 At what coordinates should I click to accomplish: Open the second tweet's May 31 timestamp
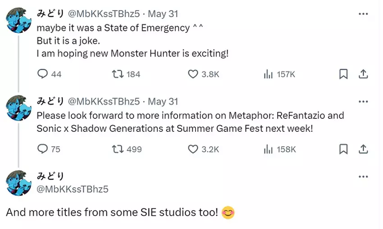(163, 101)
